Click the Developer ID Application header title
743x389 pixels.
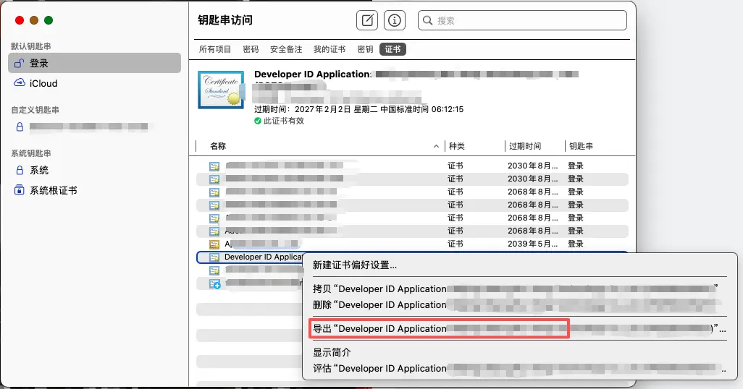[x=313, y=74]
